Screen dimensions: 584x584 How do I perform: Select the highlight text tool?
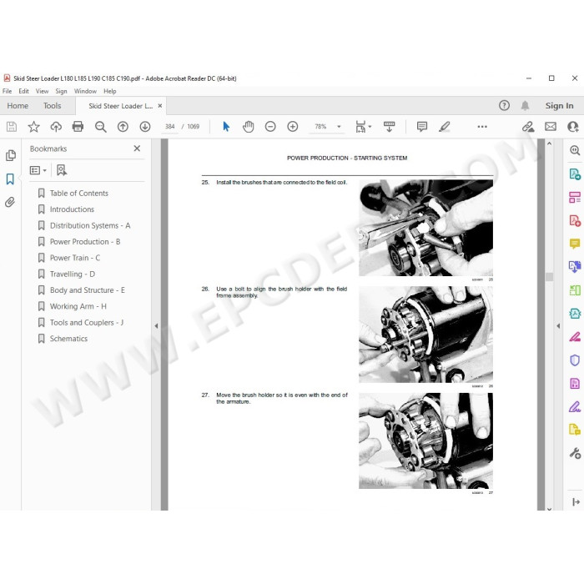[x=445, y=127]
